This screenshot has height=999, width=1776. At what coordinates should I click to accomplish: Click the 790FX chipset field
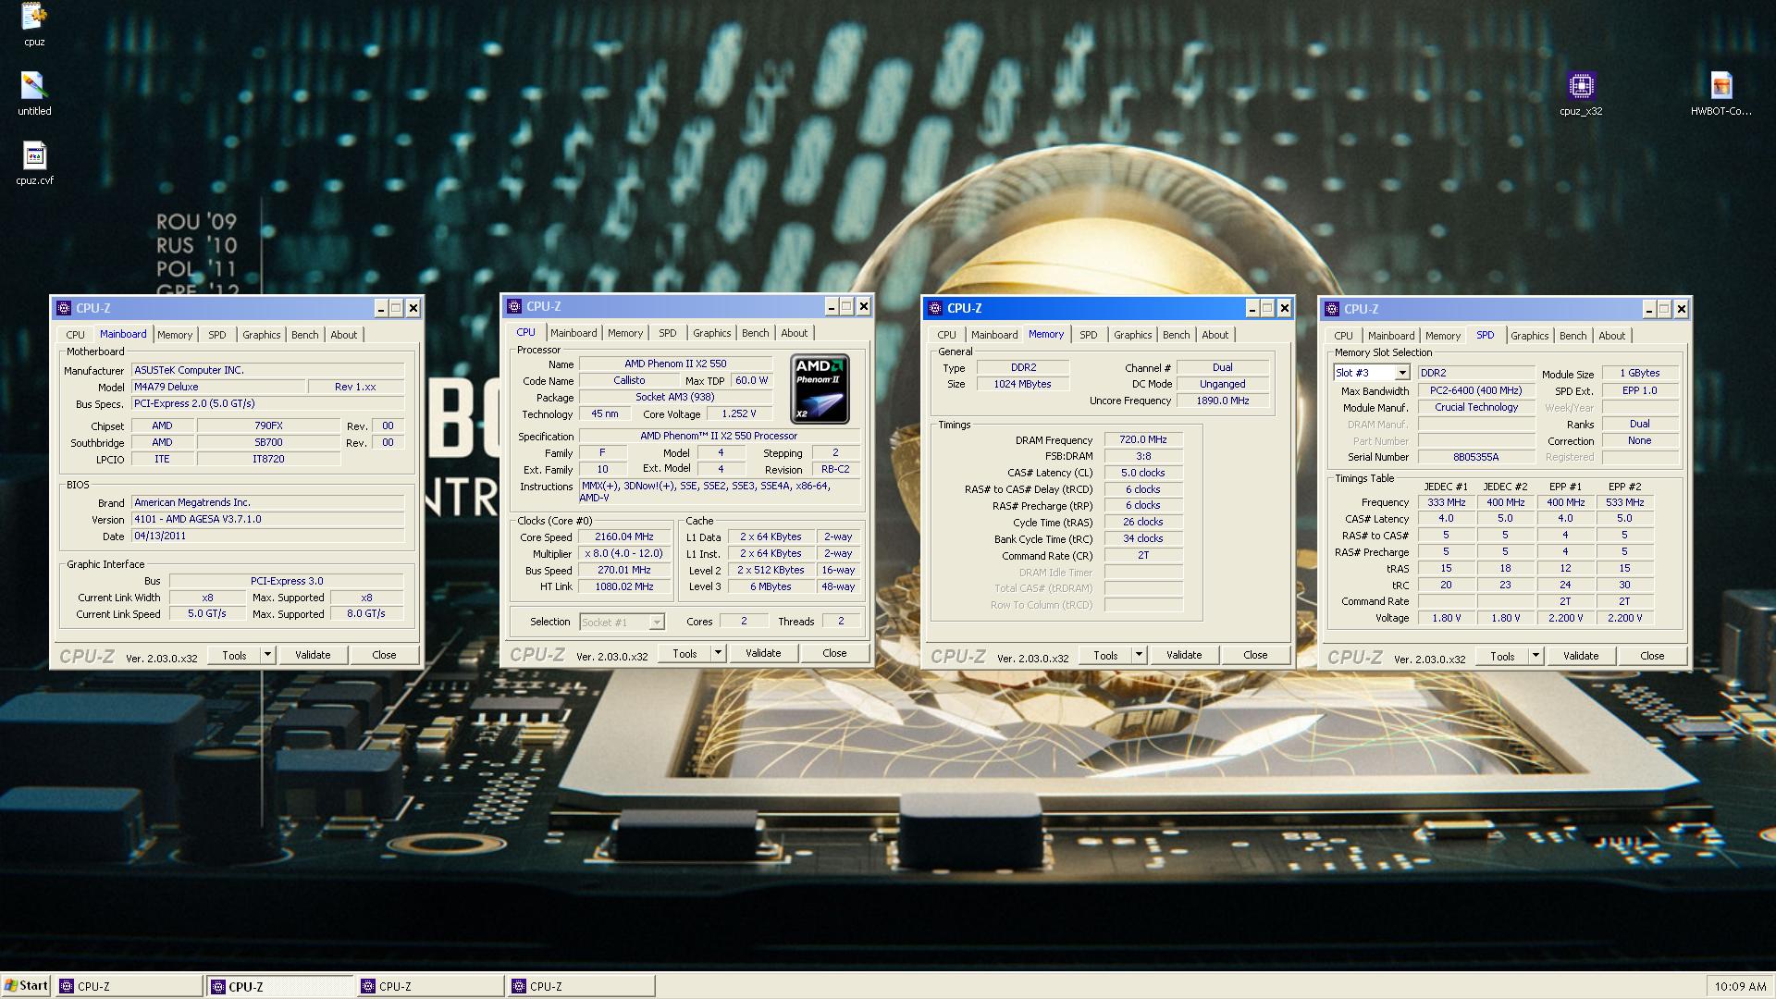pos(268,425)
